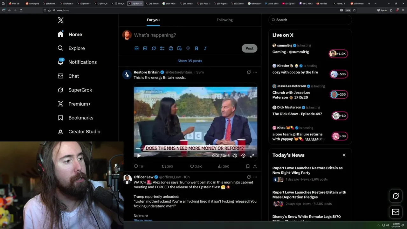The width and height of the screenshot is (407, 229).
Task: Go to Home in the sidebar
Action: [70, 34]
